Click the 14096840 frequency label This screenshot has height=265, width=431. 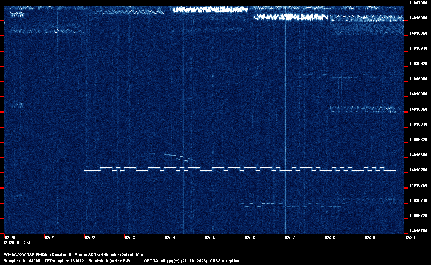coord(418,124)
